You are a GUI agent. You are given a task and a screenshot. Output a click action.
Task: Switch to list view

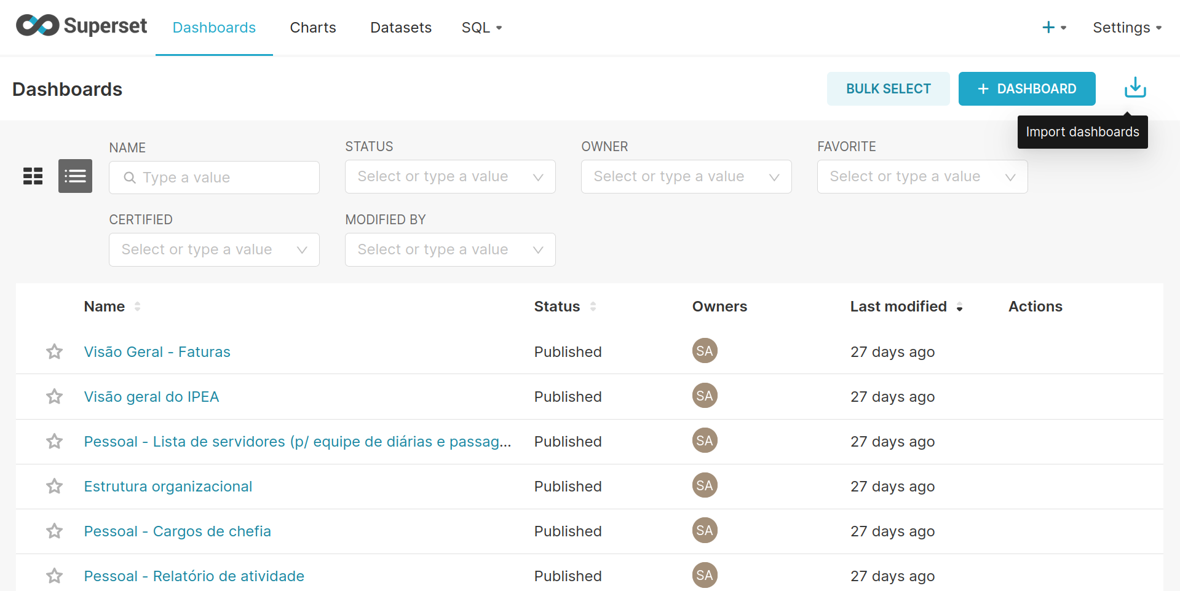pos(75,176)
